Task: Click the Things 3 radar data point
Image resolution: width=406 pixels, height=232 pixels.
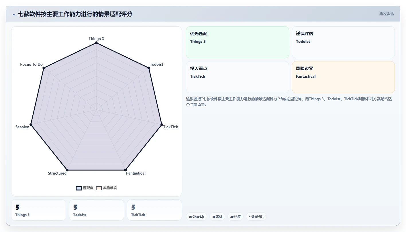Action: (x=96, y=43)
